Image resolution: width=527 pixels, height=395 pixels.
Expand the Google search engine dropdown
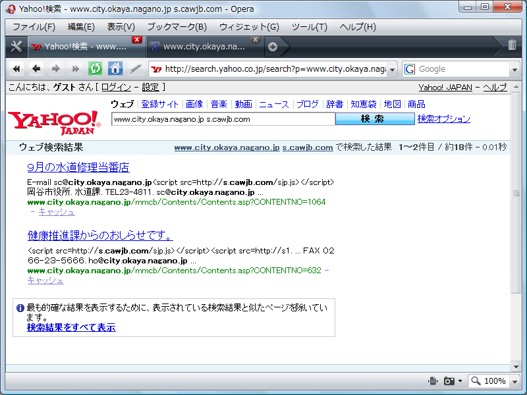(x=514, y=70)
